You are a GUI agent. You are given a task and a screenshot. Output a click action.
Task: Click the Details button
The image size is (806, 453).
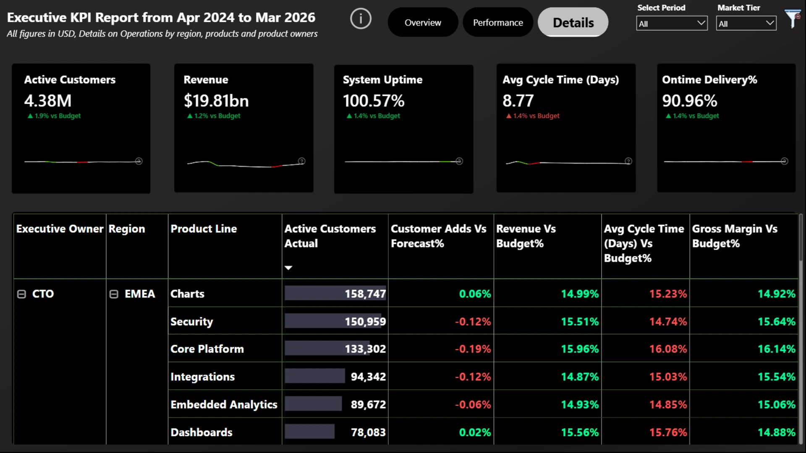[x=573, y=23]
